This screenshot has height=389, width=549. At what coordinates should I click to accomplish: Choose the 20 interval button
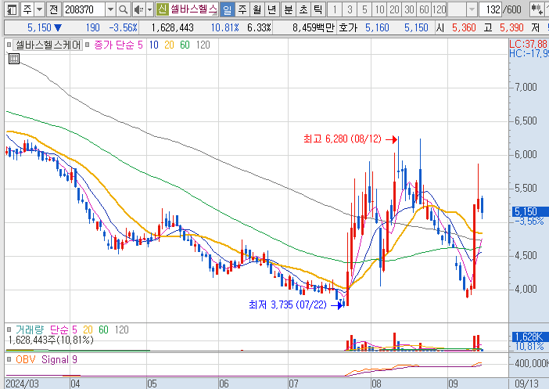[x=394, y=9]
